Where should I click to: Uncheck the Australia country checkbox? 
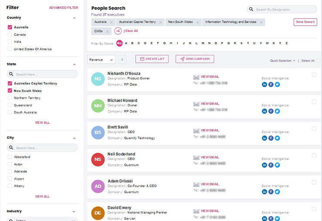click(x=10, y=27)
